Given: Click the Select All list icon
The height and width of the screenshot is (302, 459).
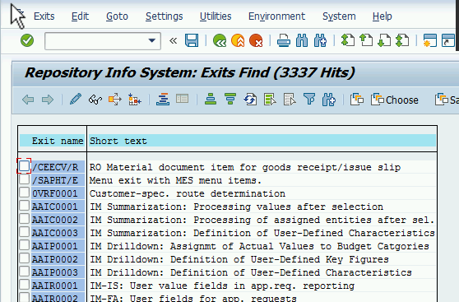Looking at the screenshot, I should (270, 100).
